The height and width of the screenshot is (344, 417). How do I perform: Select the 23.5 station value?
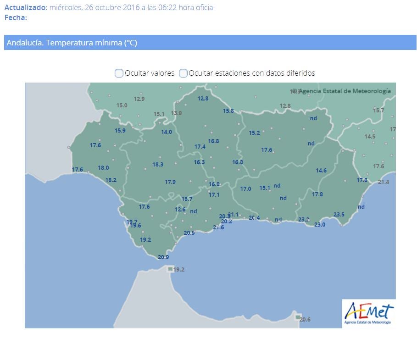pyautogui.click(x=339, y=215)
